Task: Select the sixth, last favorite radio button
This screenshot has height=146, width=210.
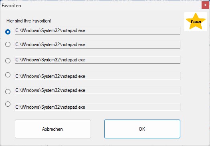Action: (8, 104)
